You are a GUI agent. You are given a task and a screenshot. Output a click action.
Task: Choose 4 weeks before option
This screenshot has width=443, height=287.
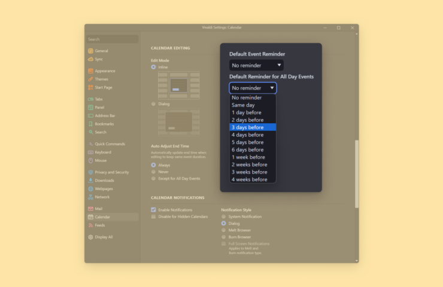[x=253, y=179]
